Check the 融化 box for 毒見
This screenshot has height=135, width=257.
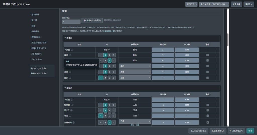[x=208, y=116]
